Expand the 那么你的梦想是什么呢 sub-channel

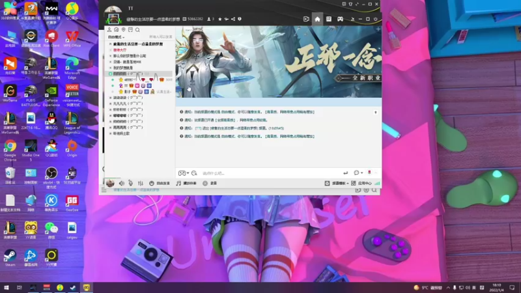pos(110,56)
